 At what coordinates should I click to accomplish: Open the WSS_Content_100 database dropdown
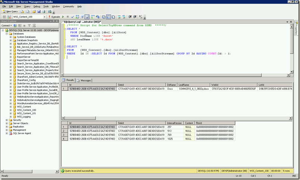tap(44, 17)
